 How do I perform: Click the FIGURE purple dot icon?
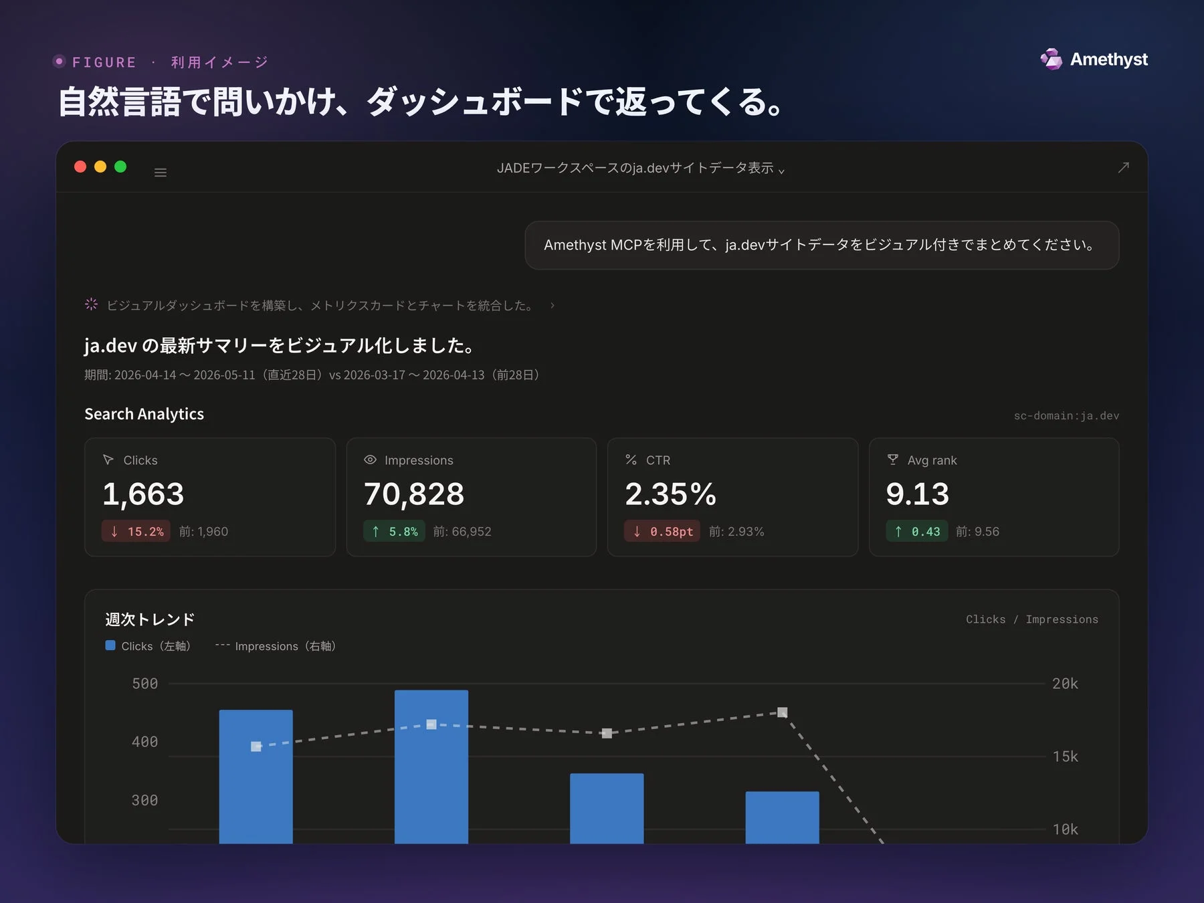click(59, 62)
